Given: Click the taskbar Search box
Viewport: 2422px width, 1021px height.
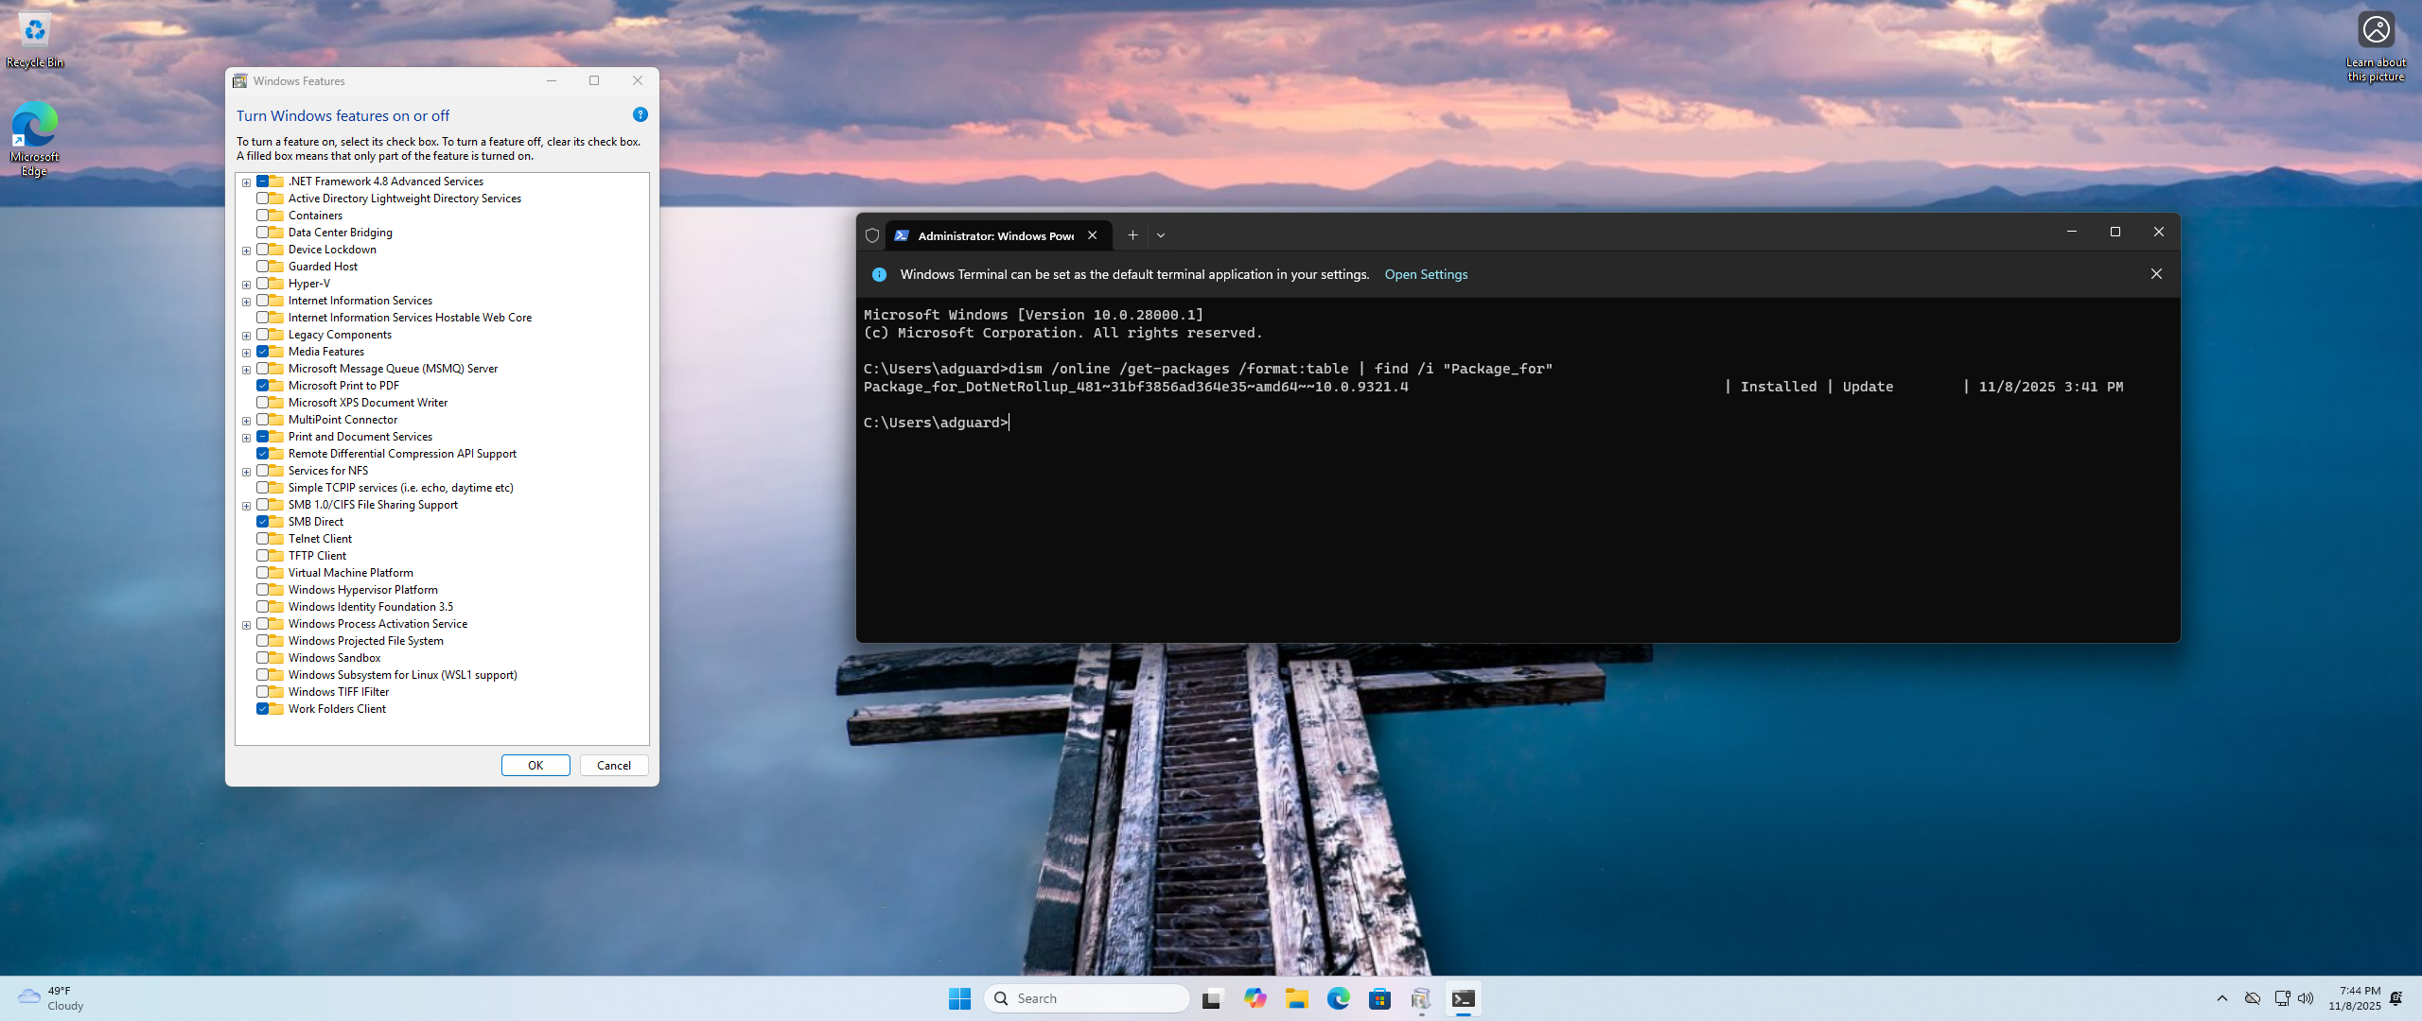Looking at the screenshot, I should click(1088, 998).
